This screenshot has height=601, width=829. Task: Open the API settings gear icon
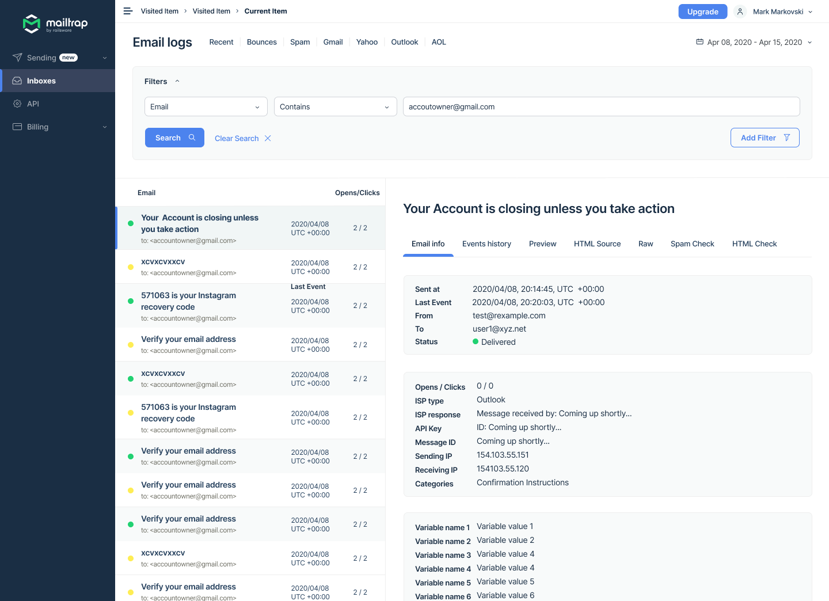click(x=17, y=104)
